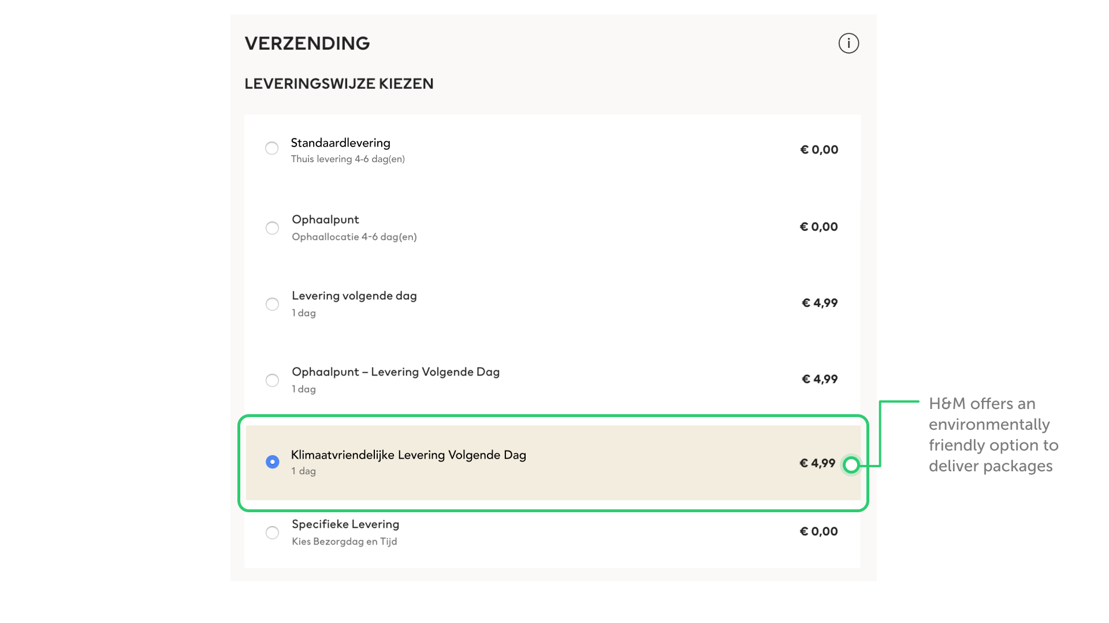Click Kies Bezorgdag en Tijd link
Image resolution: width=1109 pixels, height=623 pixels.
pos(344,541)
